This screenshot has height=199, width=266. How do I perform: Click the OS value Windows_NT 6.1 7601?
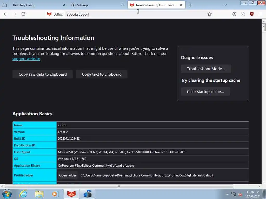tap(73, 159)
